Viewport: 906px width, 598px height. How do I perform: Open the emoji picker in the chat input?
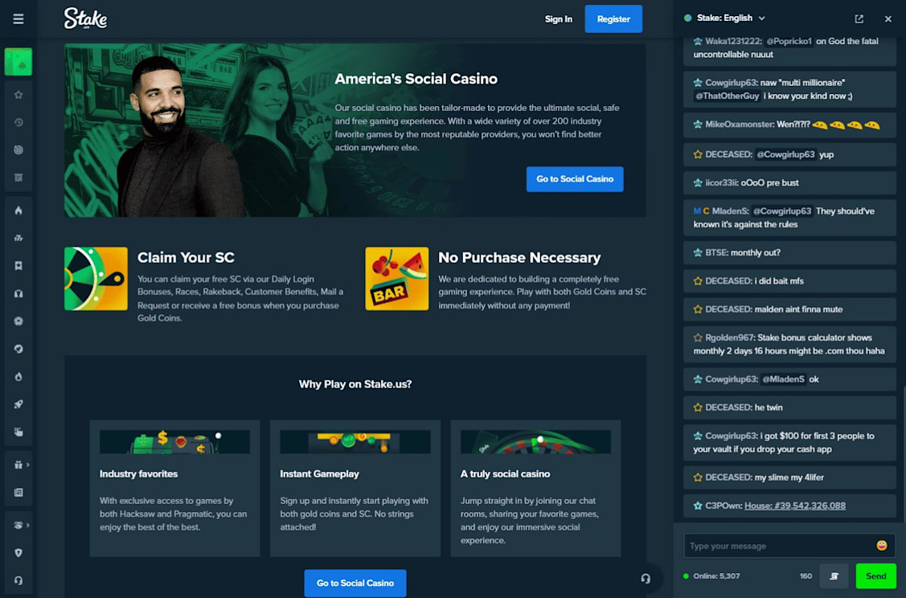[x=882, y=546]
